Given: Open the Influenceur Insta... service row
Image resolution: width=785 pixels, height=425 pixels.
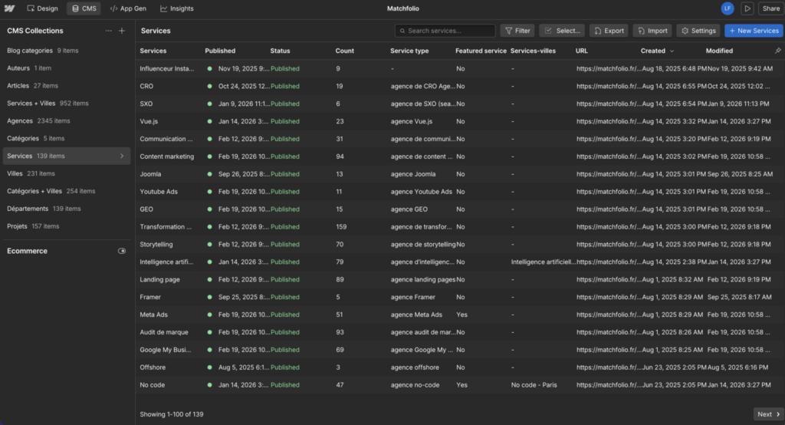Looking at the screenshot, I should coord(460,69).
